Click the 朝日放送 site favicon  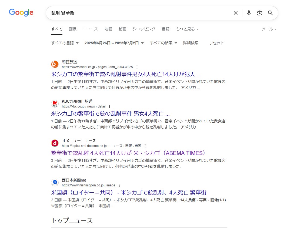pyautogui.click(x=55, y=64)
